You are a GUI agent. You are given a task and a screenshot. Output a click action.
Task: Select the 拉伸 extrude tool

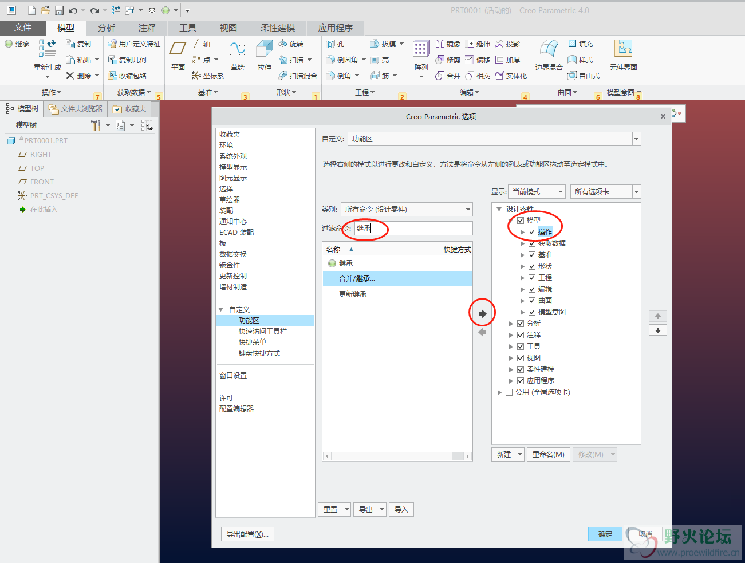point(265,55)
